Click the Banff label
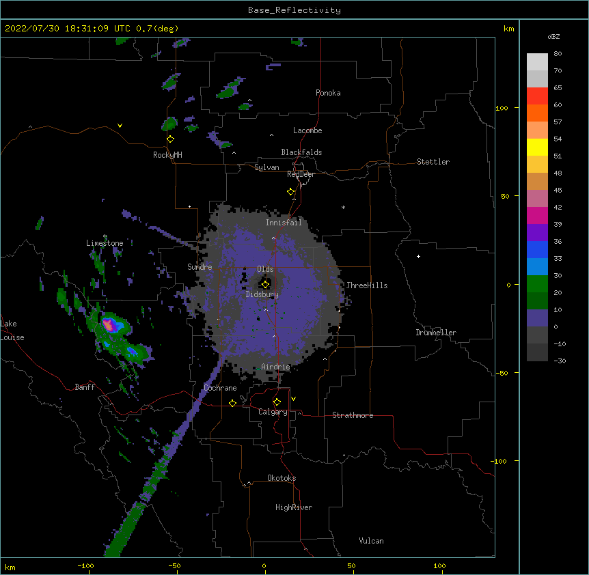Screen dimensions: 589x575 pos(85,387)
